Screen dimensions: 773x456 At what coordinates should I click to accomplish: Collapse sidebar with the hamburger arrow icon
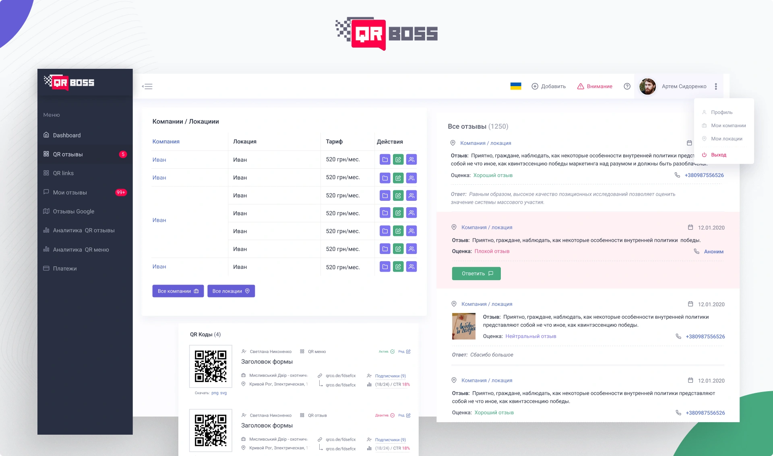tap(147, 87)
